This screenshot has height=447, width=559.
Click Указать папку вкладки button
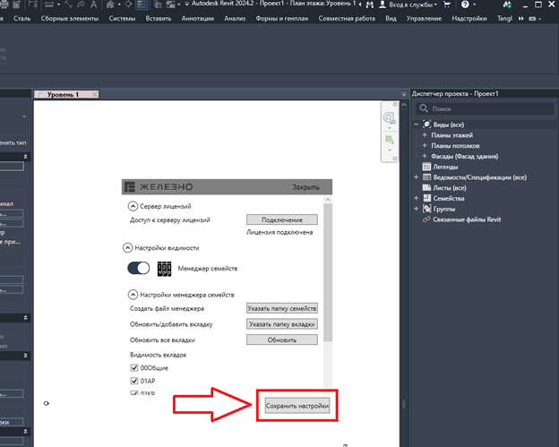[282, 324]
